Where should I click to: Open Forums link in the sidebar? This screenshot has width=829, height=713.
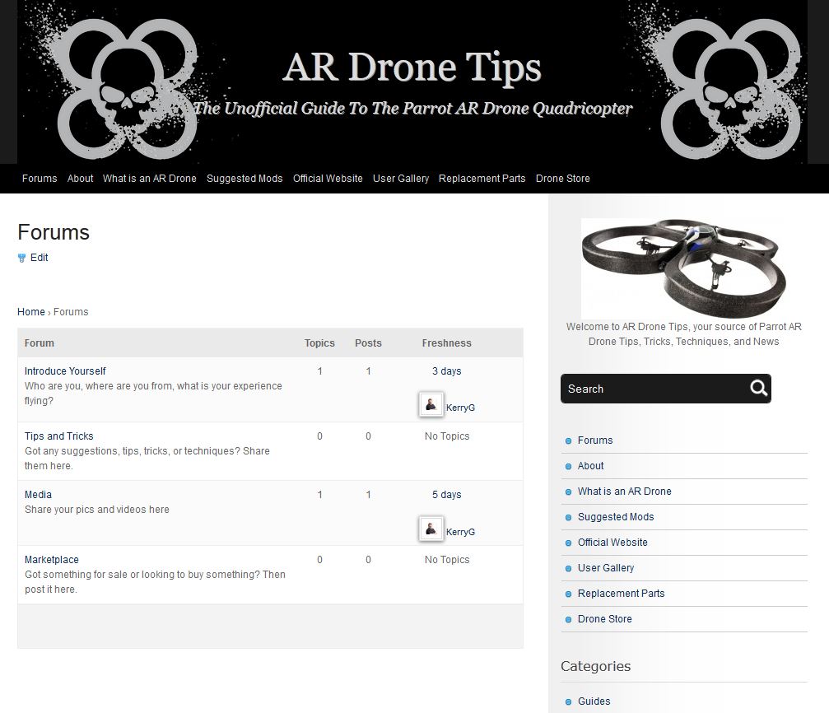[595, 440]
